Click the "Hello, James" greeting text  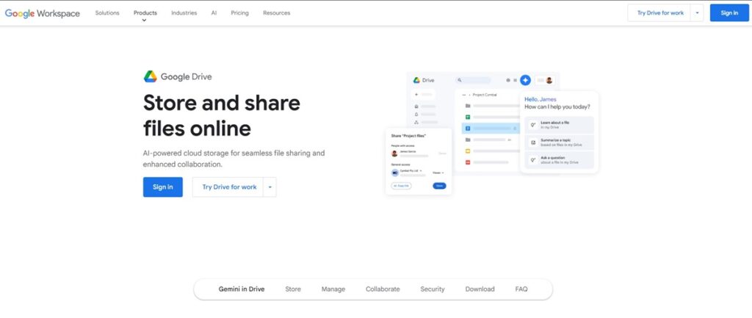pos(540,99)
